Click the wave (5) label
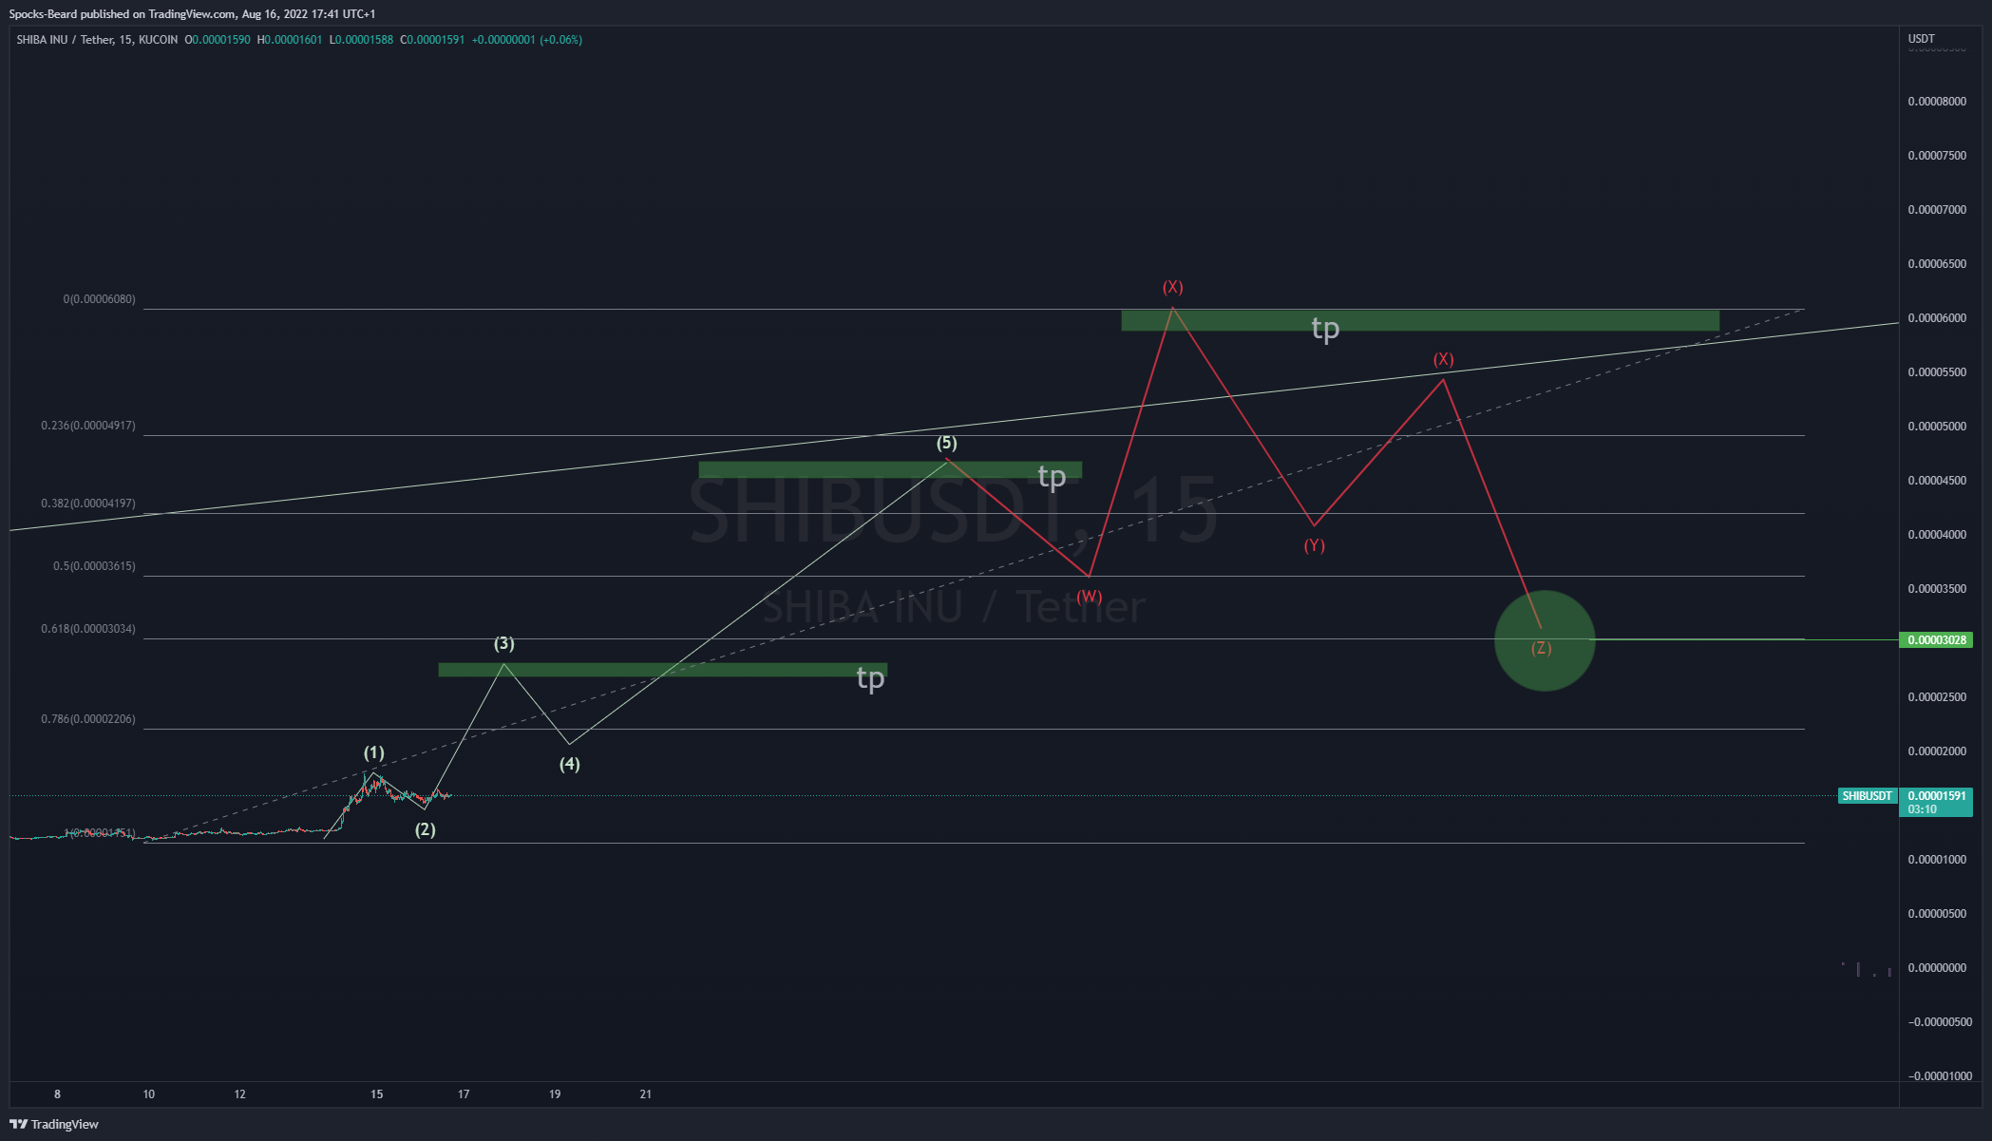This screenshot has height=1141, width=1992. pos(947,443)
